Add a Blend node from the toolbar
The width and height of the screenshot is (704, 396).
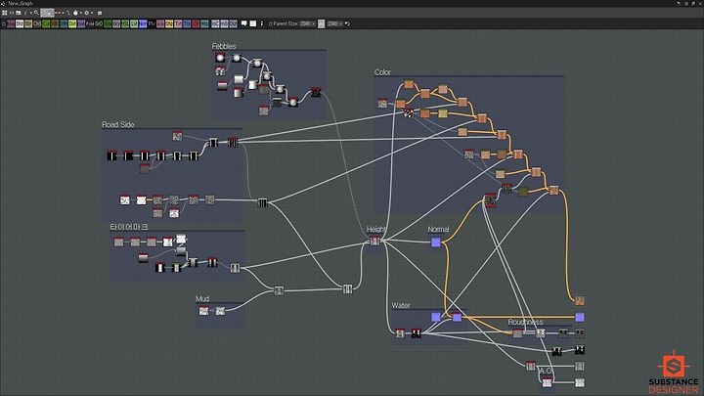click(x=20, y=23)
